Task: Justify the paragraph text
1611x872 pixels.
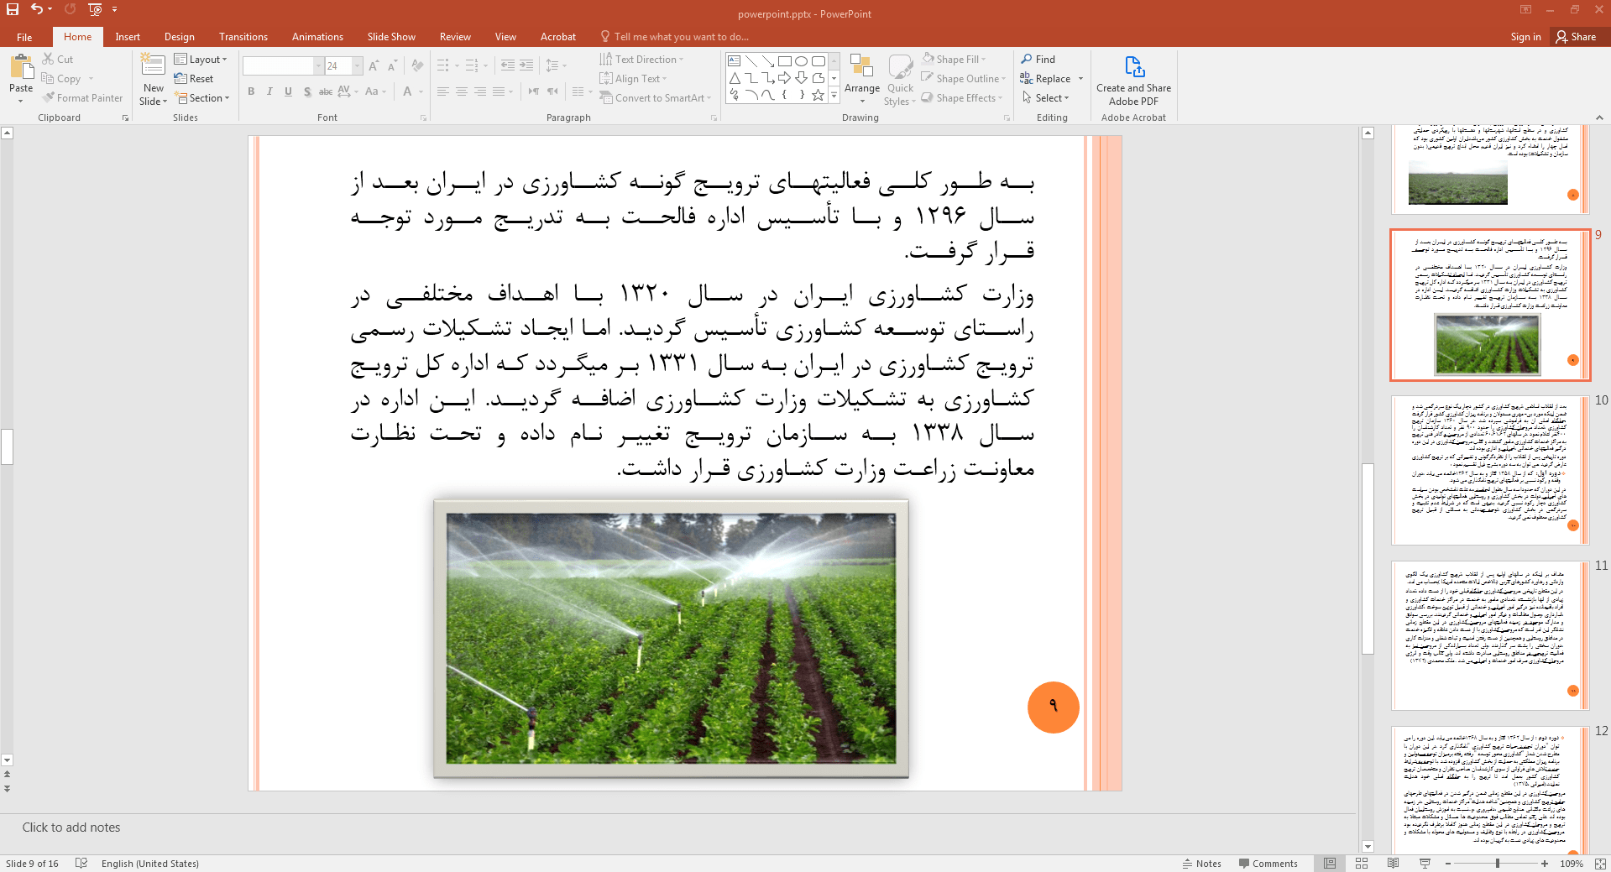Action: click(499, 91)
